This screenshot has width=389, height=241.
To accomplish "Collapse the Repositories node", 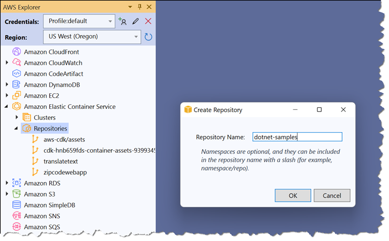I will (16, 128).
